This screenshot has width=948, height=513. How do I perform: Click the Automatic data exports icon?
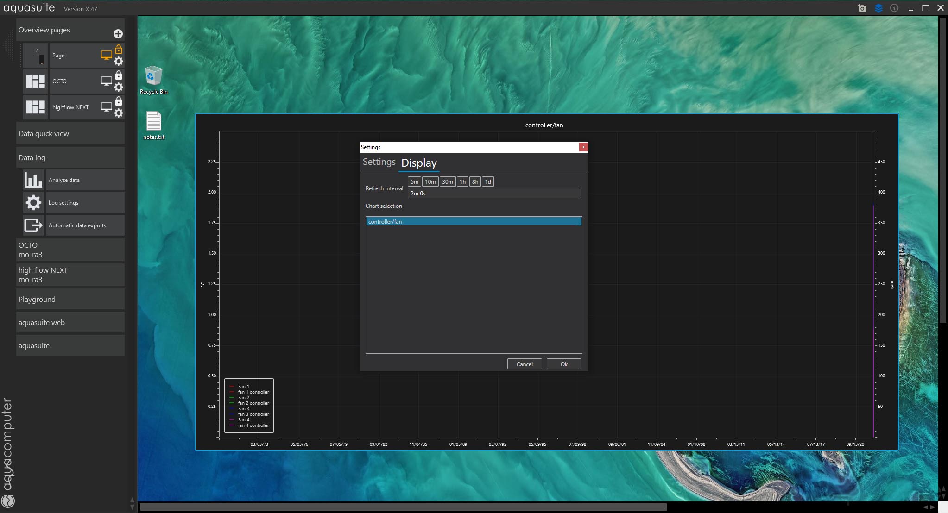coord(33,225)
